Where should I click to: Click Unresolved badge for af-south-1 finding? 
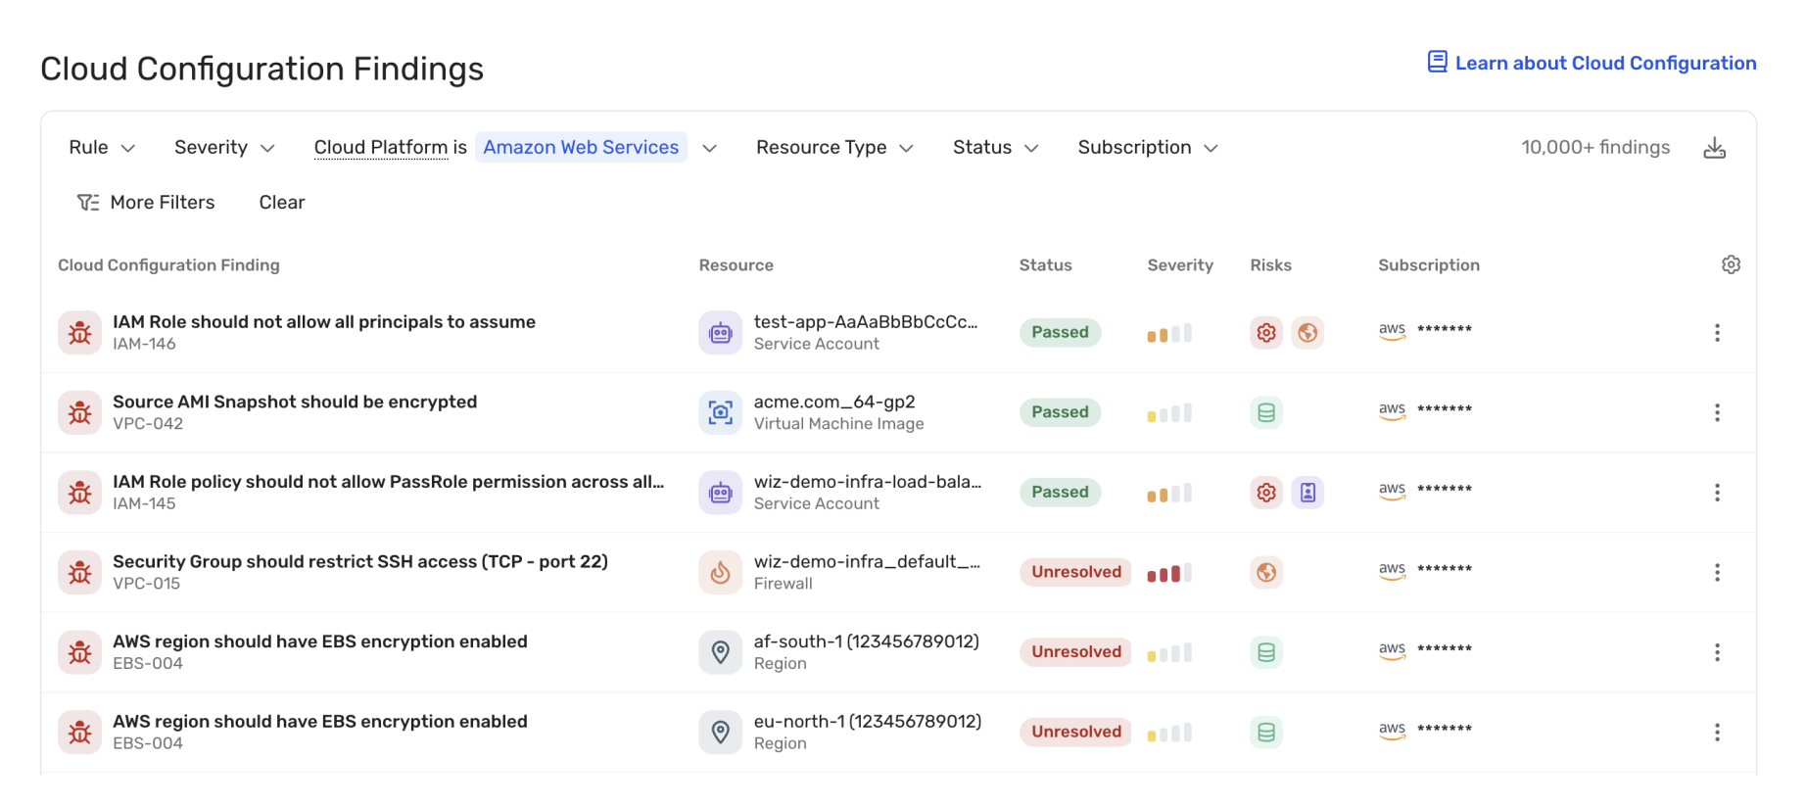point(1075,652)
